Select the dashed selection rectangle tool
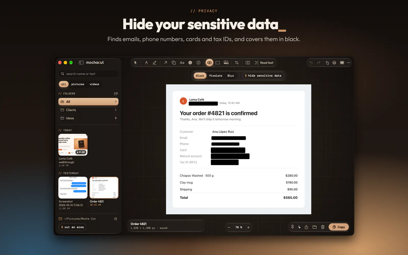 [218, 63]
